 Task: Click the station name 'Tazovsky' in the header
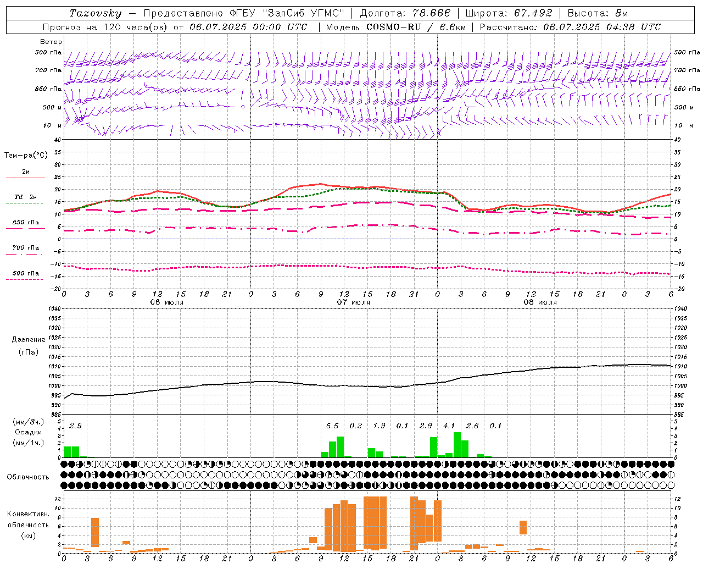point(96,13)
